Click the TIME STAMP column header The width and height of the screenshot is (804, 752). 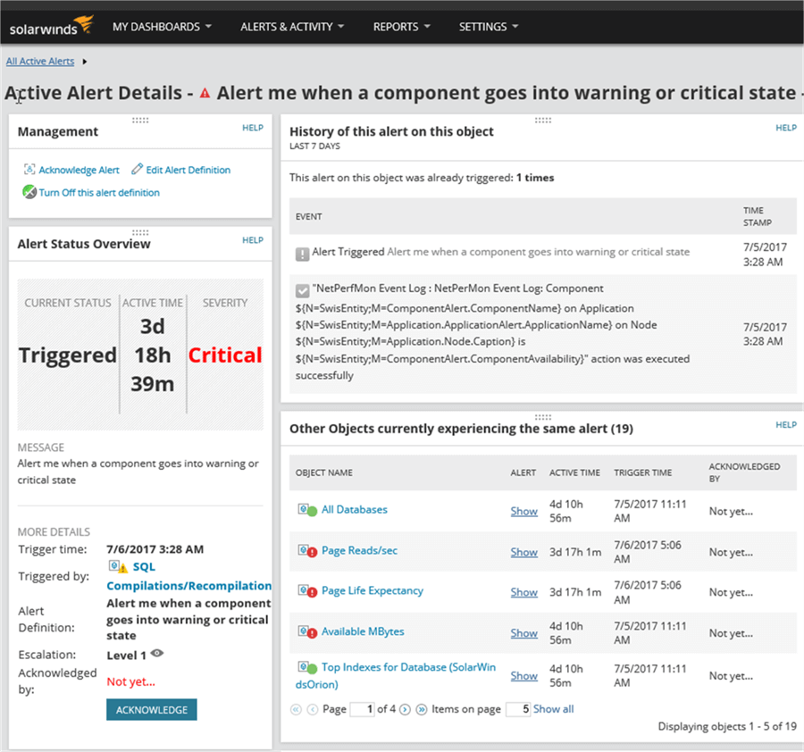[758, 216]
